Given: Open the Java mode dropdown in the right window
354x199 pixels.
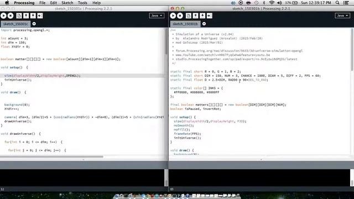Looking at the screenshot, I should coord(342,15).
